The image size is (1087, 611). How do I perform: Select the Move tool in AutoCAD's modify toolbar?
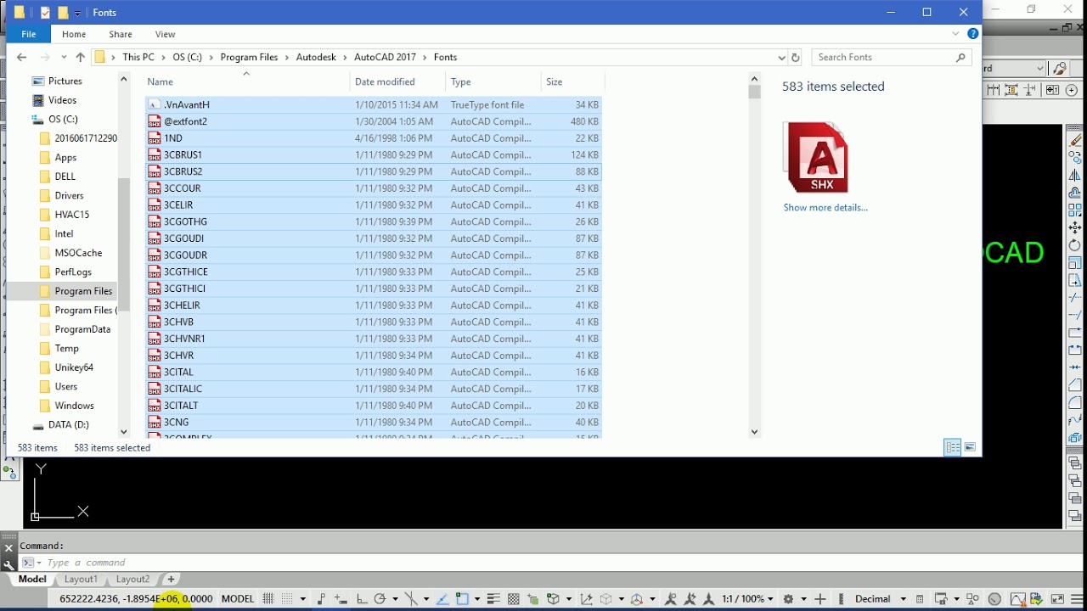pos(1076,227)
